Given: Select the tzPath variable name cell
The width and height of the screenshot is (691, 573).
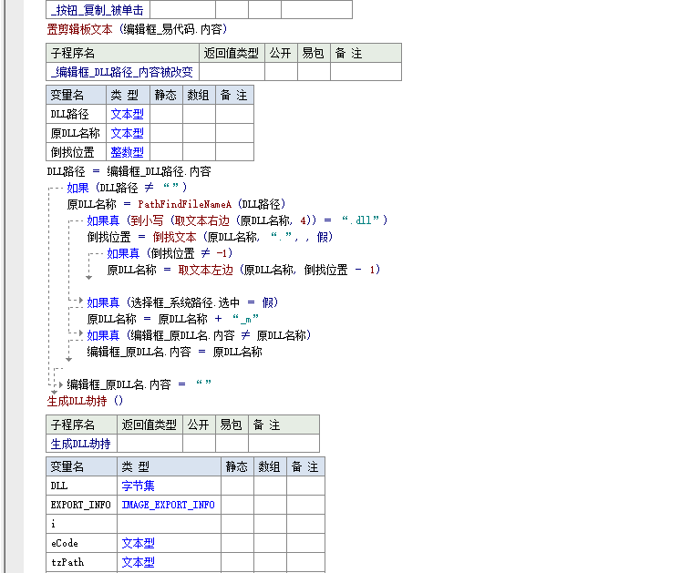Looking at the screenshot, I should [81, 562].
